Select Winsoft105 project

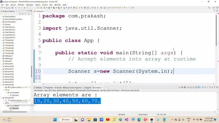coord(9,77)
